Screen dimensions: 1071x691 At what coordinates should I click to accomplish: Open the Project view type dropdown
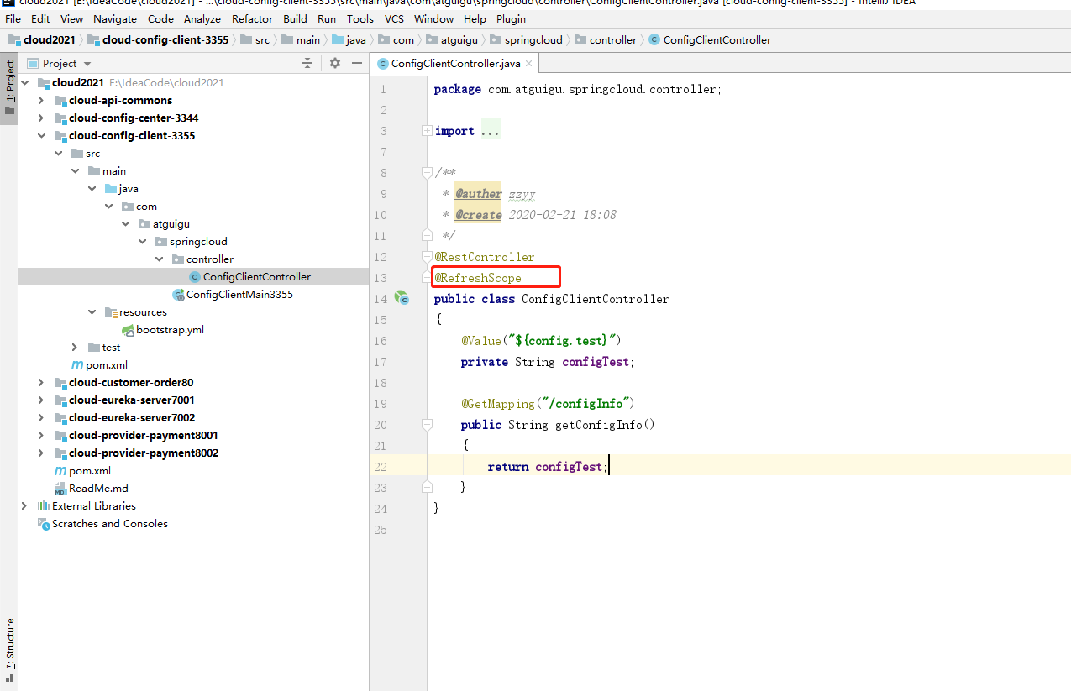(x=87, y=64)
